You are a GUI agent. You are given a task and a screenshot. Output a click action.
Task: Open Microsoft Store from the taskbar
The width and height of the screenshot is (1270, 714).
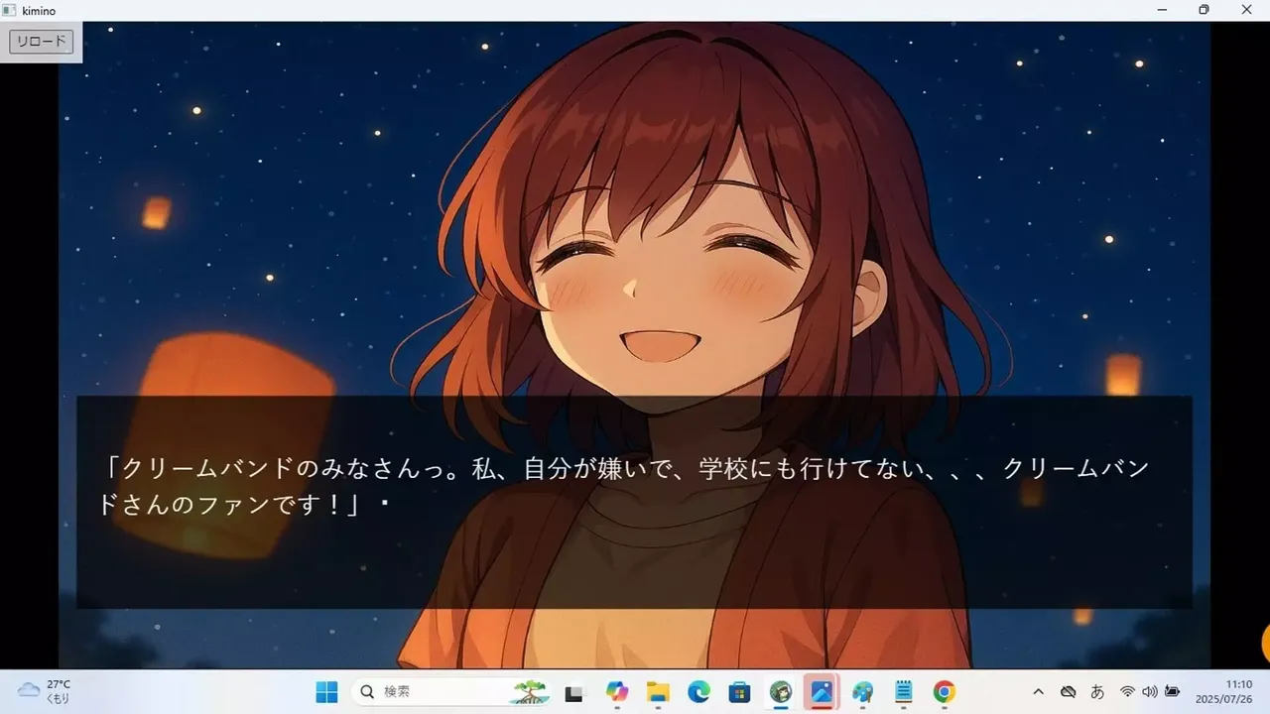(x=739, y=691)
